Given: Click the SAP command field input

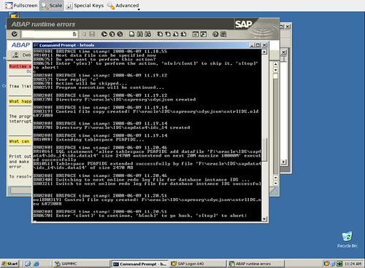Looking at the screenshot, I should point(47,34).
